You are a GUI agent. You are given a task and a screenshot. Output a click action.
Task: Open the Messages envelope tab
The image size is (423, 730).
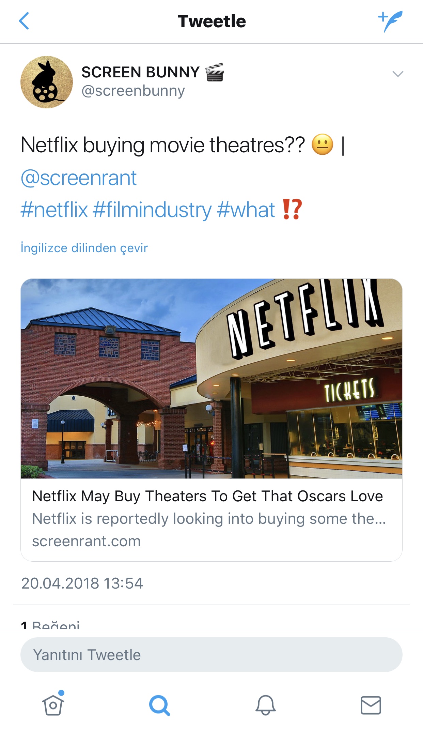point(371,705)
